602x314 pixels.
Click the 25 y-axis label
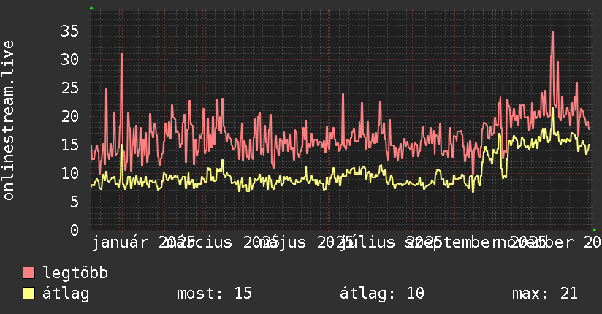(70, 88)
